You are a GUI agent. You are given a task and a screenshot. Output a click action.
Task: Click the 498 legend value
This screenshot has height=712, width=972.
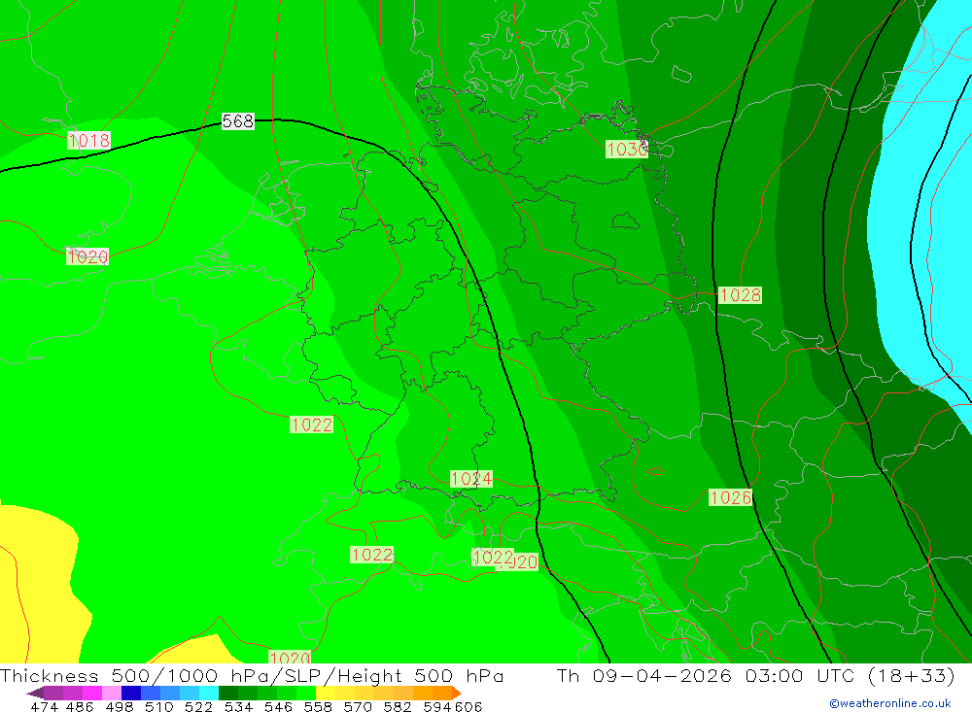click(x=119, y=706)
